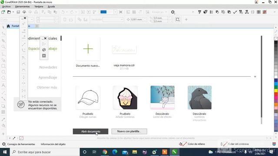Open the zoom level dropdown arrow in toolbar
The width and height of the screenshot is (278, 156).
[115, 12]
